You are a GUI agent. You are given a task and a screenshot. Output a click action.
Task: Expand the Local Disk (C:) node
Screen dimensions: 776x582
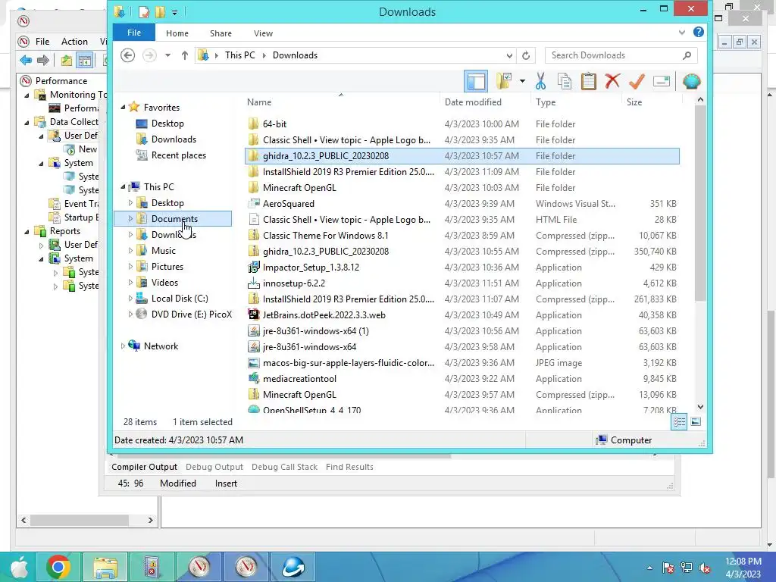pyautogui.click(x=130, y=298)
